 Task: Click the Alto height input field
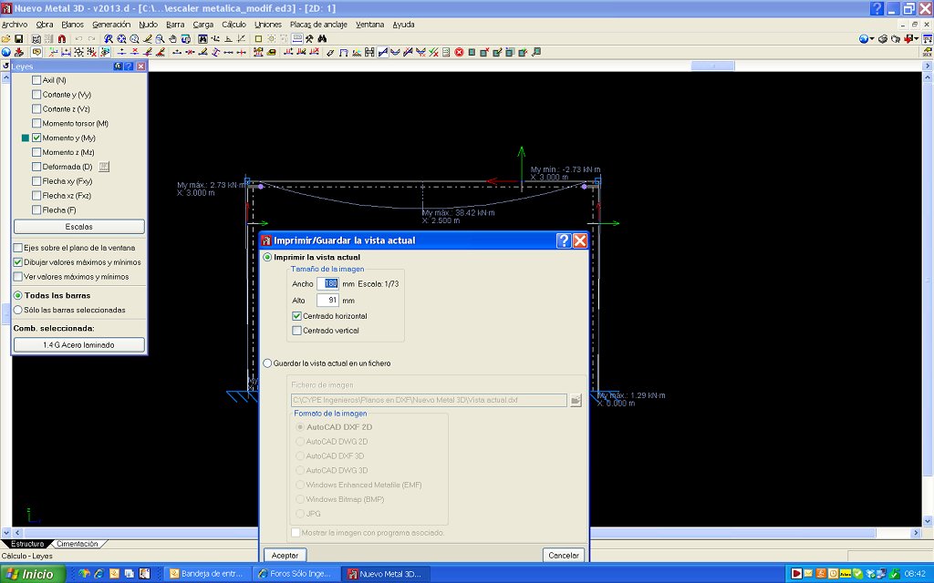[327, 301]
